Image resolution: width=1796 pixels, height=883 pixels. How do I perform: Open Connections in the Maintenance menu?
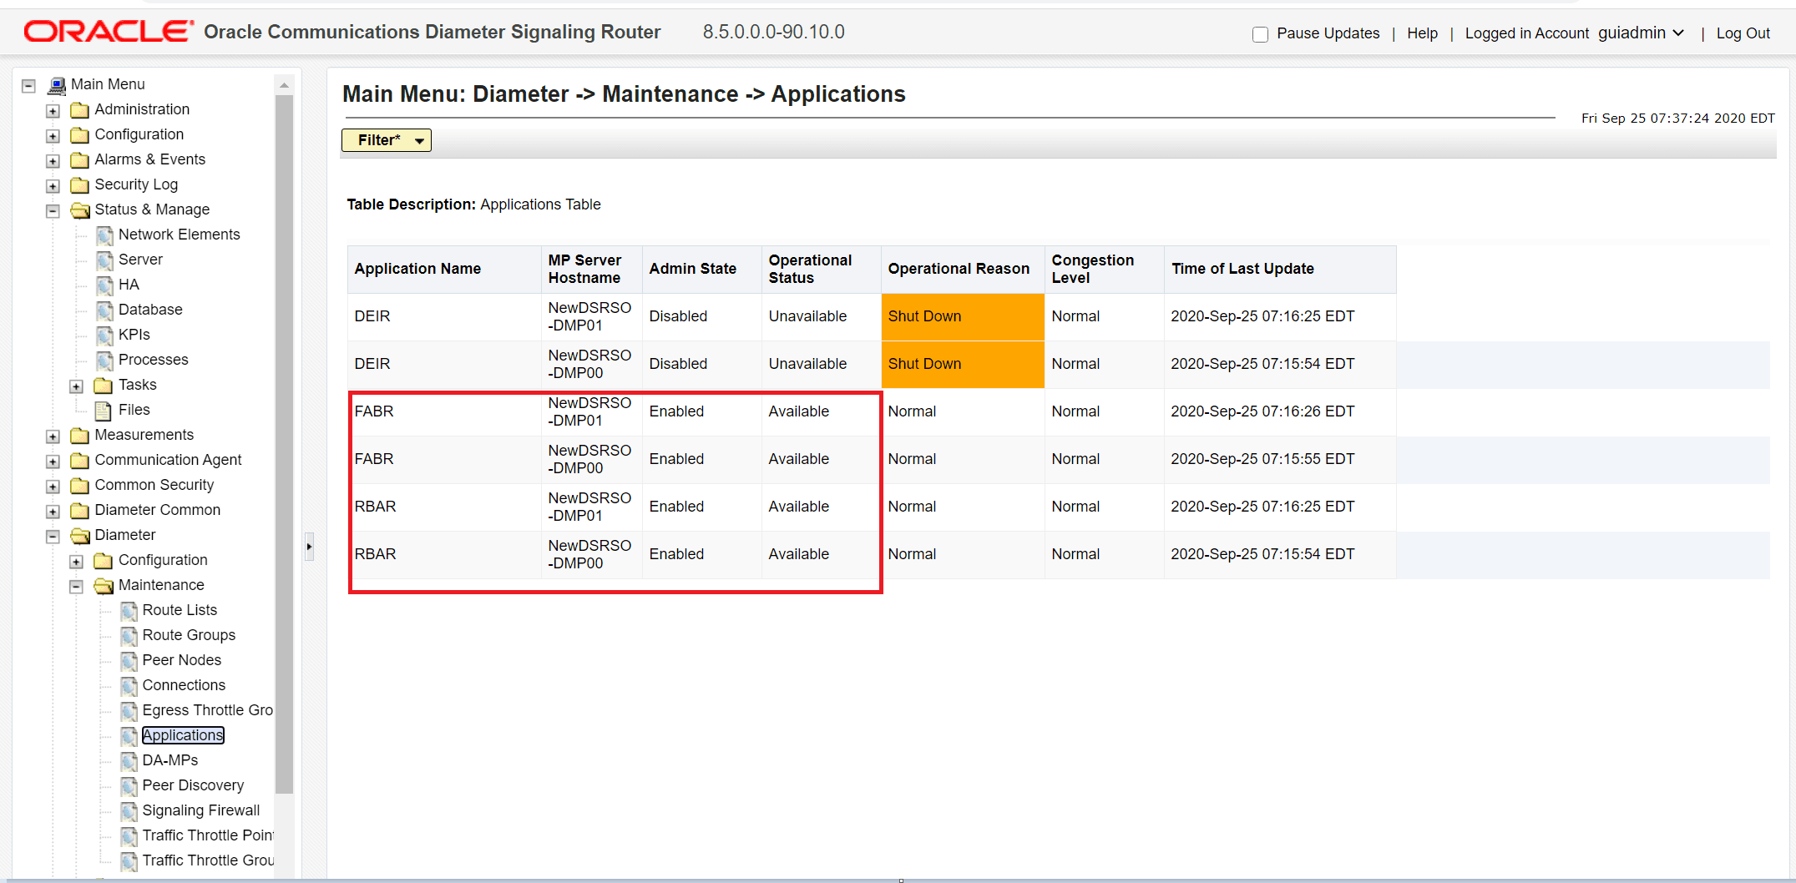[x=184, y=685]
